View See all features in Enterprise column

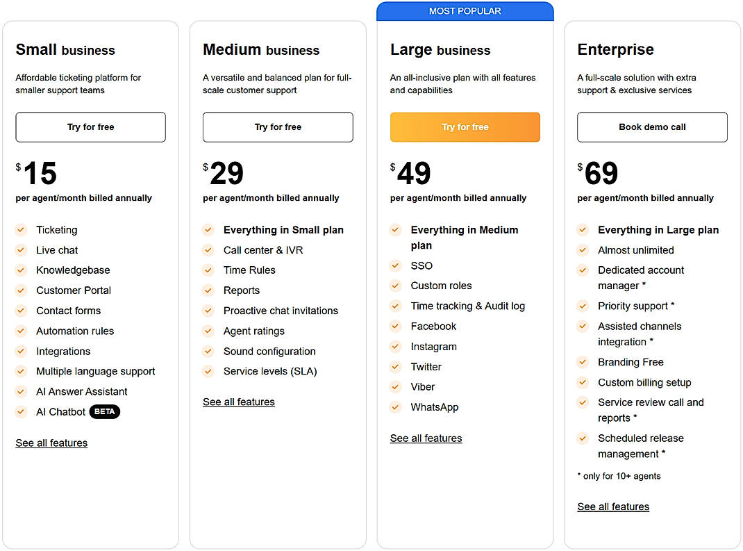tap(613, 507)
